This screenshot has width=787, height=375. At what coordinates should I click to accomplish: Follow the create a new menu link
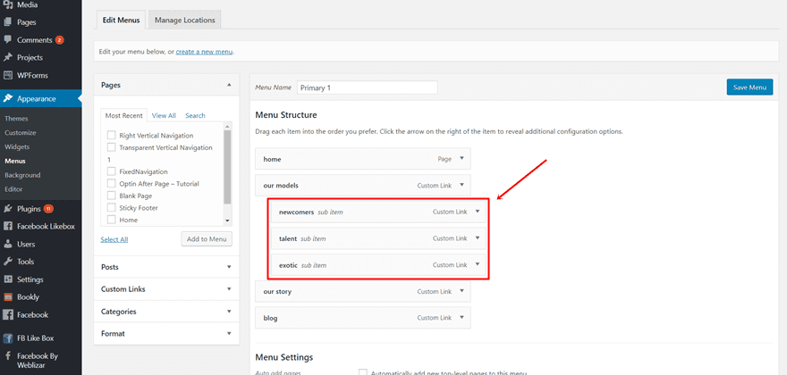[204, 52]
